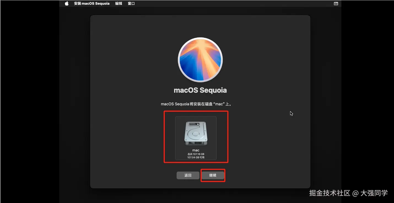The width and height of the screenshot is (394, 203).
Task: Click the macOS Sequoia title text
Action: [200, 90]
